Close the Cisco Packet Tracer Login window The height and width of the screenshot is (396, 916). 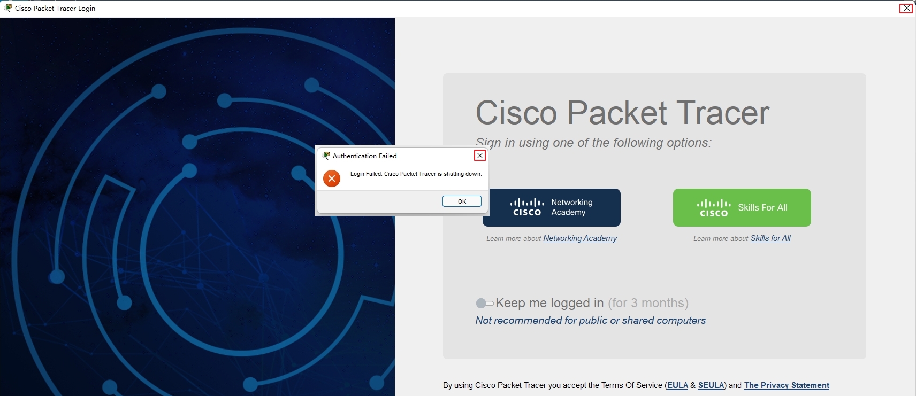(x=906, y=8)
